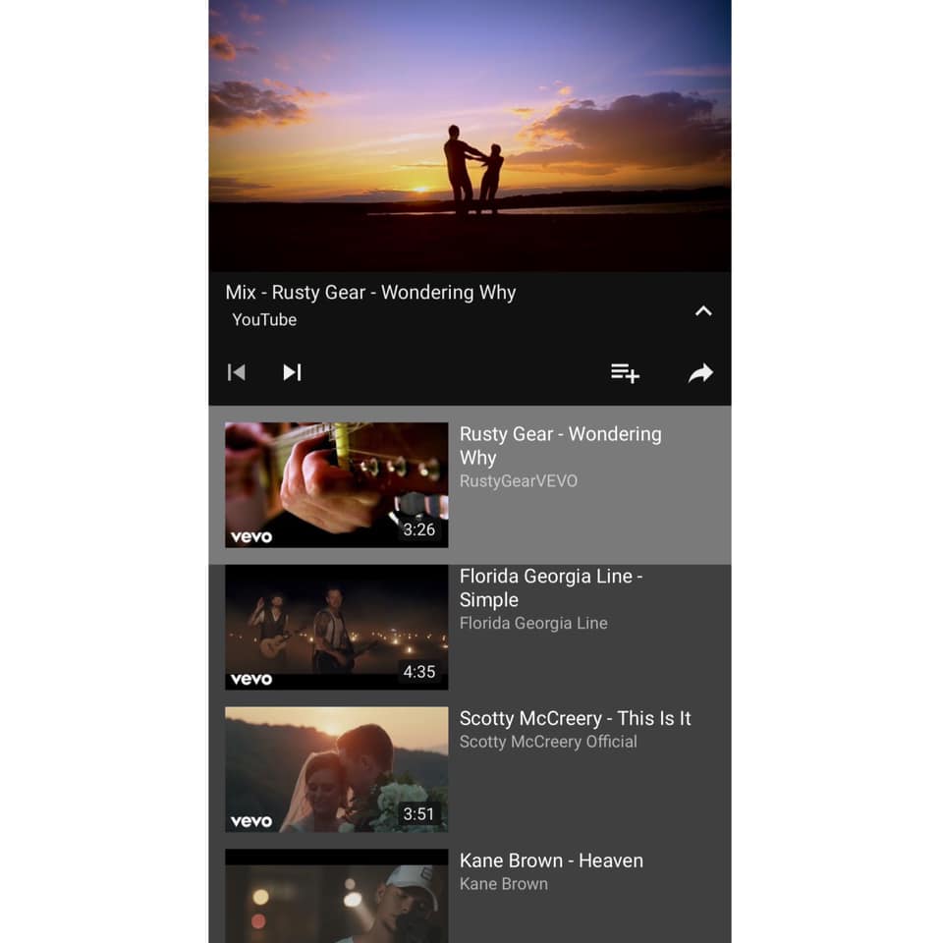
Task: Select 'Rusty Gear - Wondering Why' title
Action: tap(560, 446)
